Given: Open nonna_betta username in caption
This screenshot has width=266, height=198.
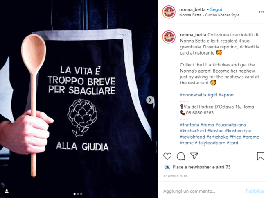Looking at the screenshot, I should coord(193,35).
